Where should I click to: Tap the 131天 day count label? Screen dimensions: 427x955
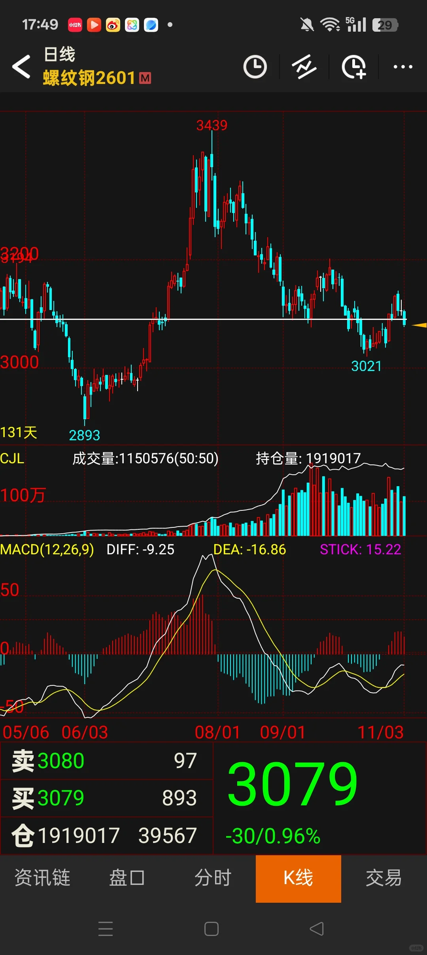19,432
